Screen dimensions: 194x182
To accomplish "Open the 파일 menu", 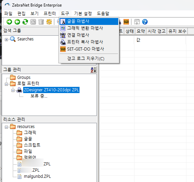I will (8, 13).
